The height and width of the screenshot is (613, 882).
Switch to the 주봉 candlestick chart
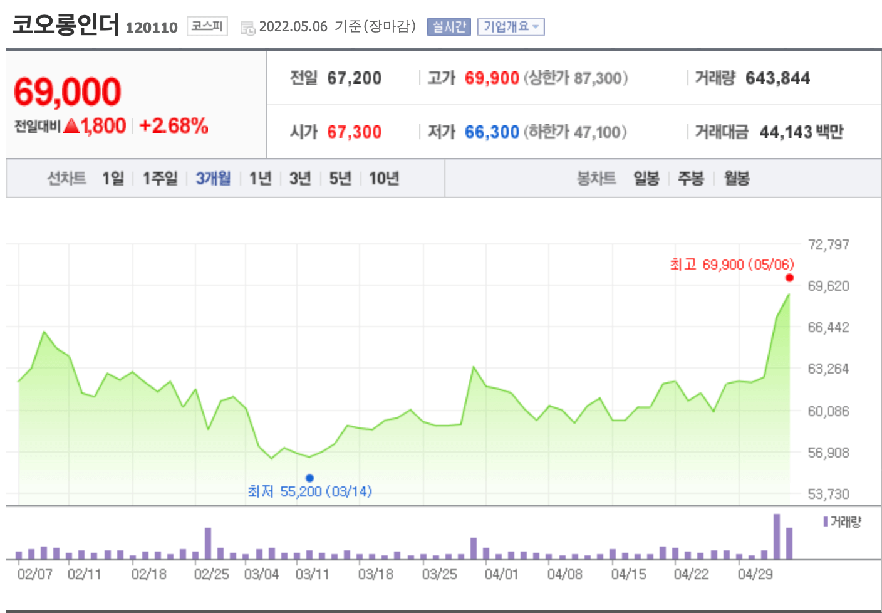[691, 179]
